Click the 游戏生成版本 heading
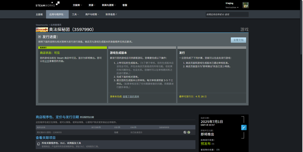303x152 pixels. (118, 53)
